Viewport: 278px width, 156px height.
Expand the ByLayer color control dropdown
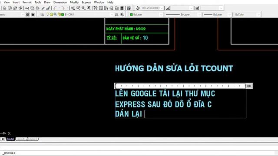click(161, 14)
